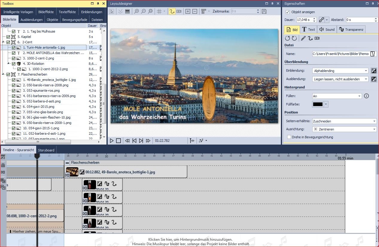Open the Seitenverhältnis Zuschneiden dropdown

(x=344, y=121)
